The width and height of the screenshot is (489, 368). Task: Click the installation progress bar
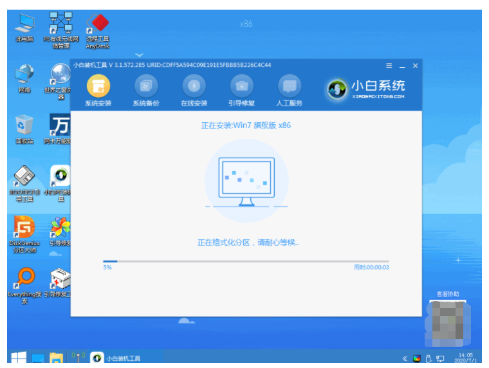coord(246,261)
